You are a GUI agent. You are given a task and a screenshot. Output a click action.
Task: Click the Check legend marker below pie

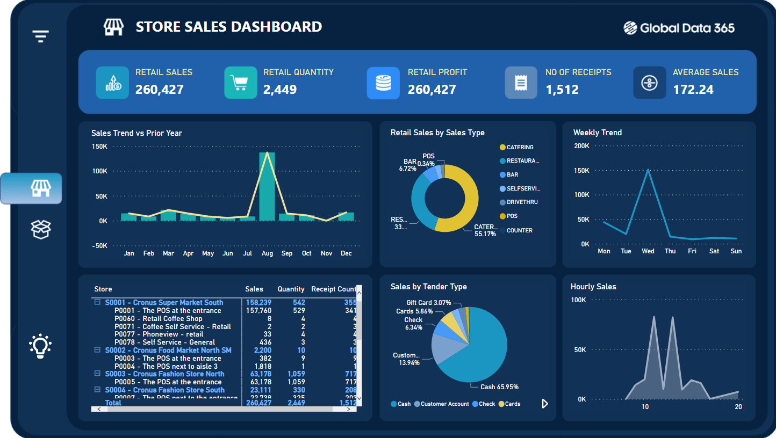(x=475, y=404)
